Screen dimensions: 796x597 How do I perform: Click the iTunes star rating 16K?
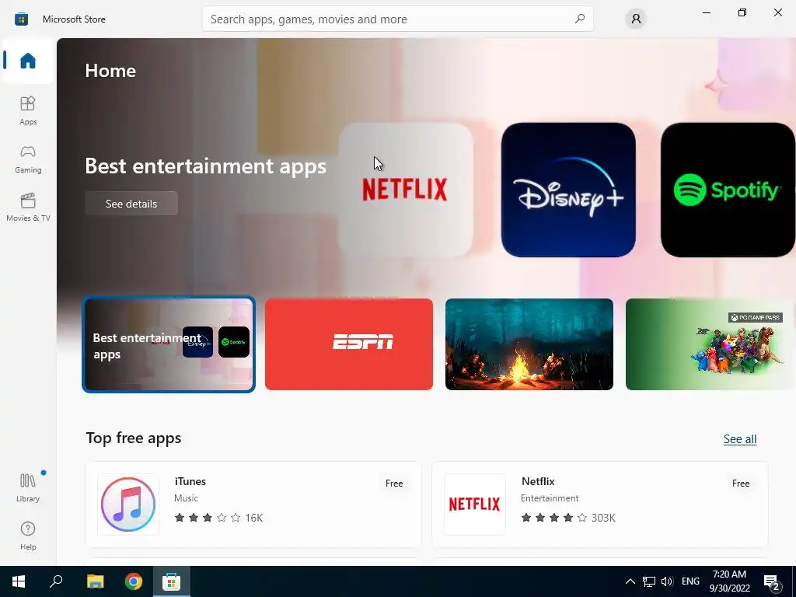[218, 518]
